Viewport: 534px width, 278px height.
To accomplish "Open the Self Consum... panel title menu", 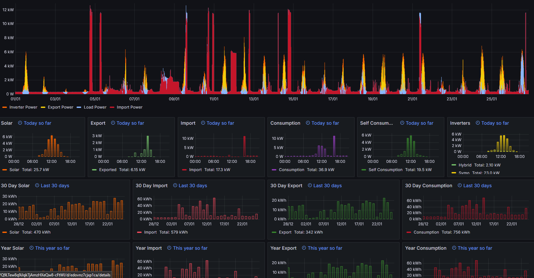I will point(377,123).
